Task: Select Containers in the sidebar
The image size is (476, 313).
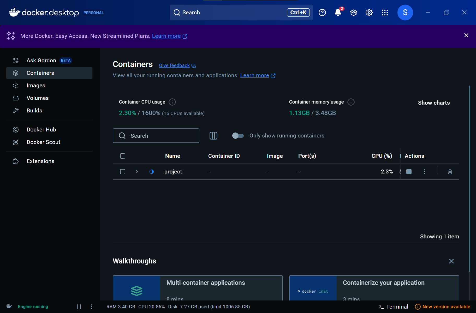Action: click(49, 73)
